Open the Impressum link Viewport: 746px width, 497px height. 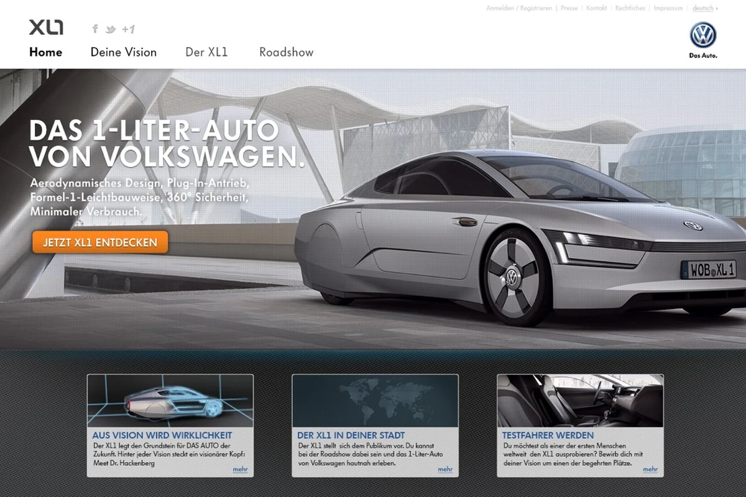click(x=668, y=8)
